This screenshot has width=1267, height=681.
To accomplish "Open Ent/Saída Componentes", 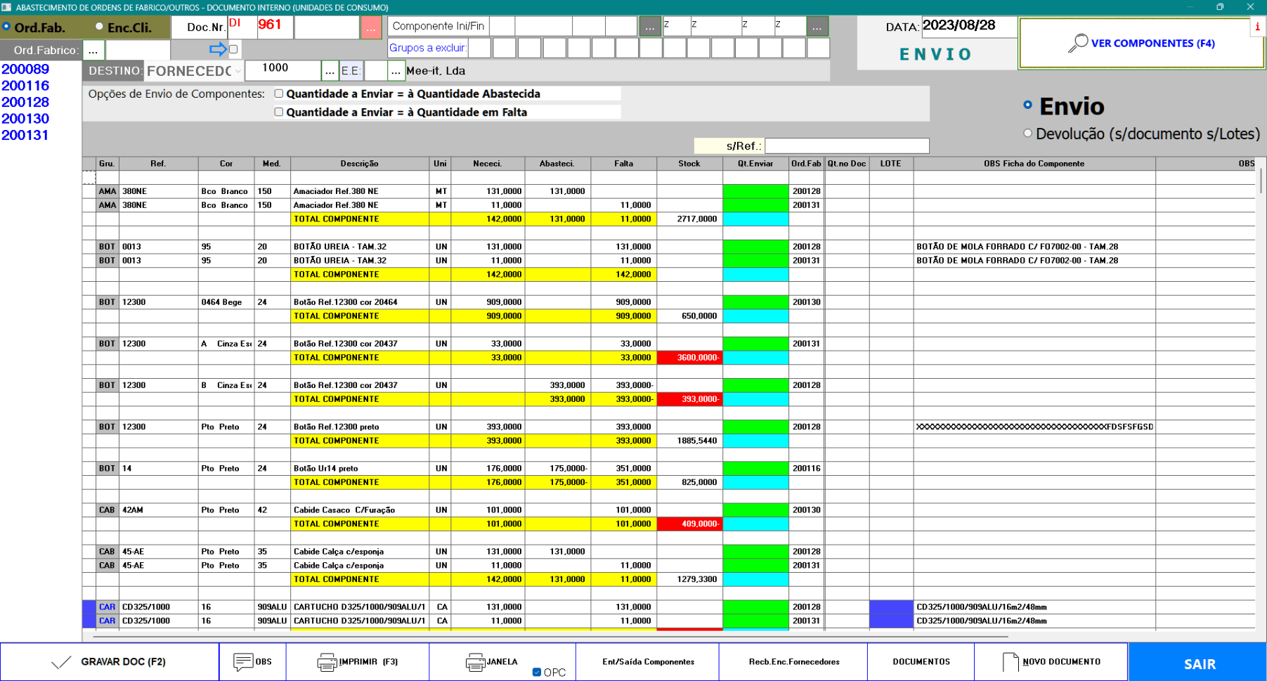I will 648,662.
